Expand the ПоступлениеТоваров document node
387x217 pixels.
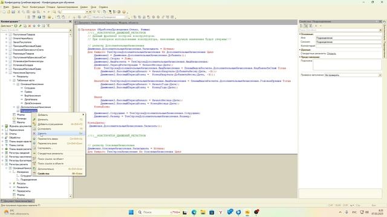click(x=7, y=34)
